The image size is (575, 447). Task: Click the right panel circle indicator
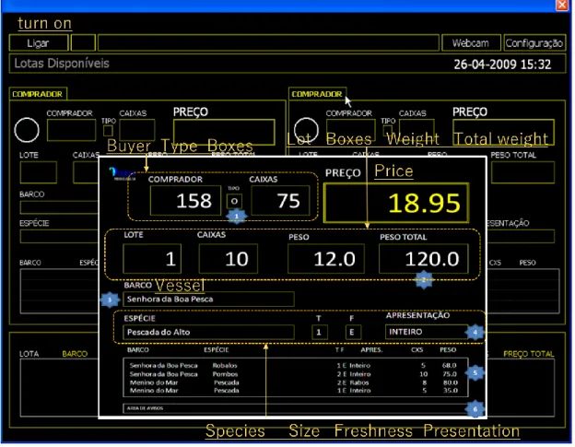coord(307,129)
